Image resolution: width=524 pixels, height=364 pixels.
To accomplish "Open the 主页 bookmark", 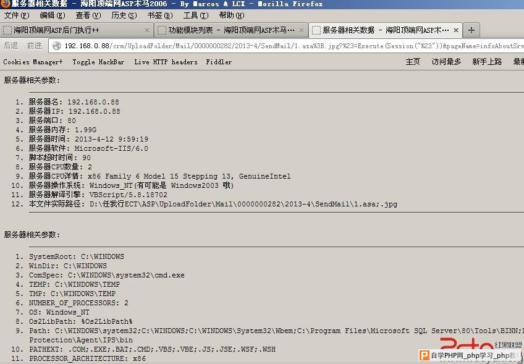I will [413, 62].
